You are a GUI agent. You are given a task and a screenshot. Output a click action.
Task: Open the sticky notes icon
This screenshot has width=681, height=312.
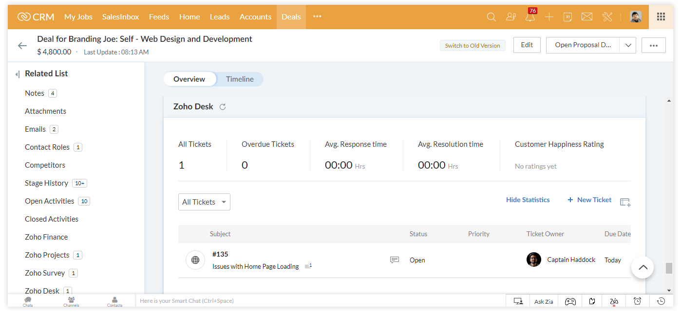click(x=592, y=301)
